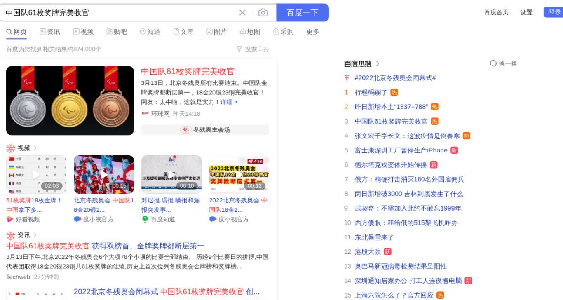Switch to the 图片 tab
This screenshot has width=563, height=300.
pos(217,32)
